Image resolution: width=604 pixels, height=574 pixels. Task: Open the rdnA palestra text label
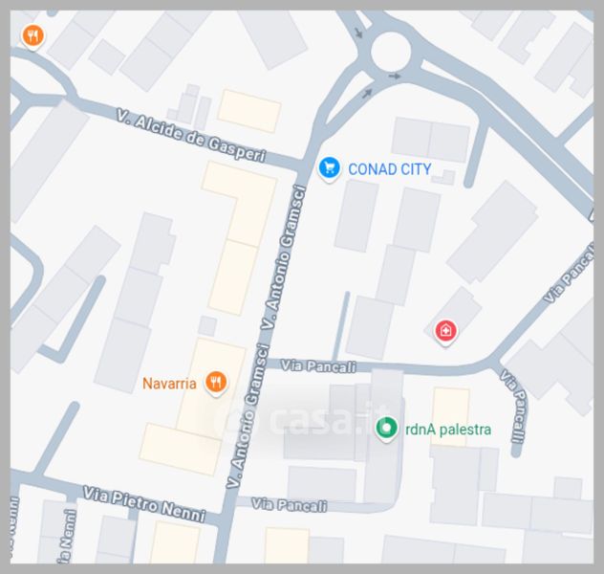[448, 430]
